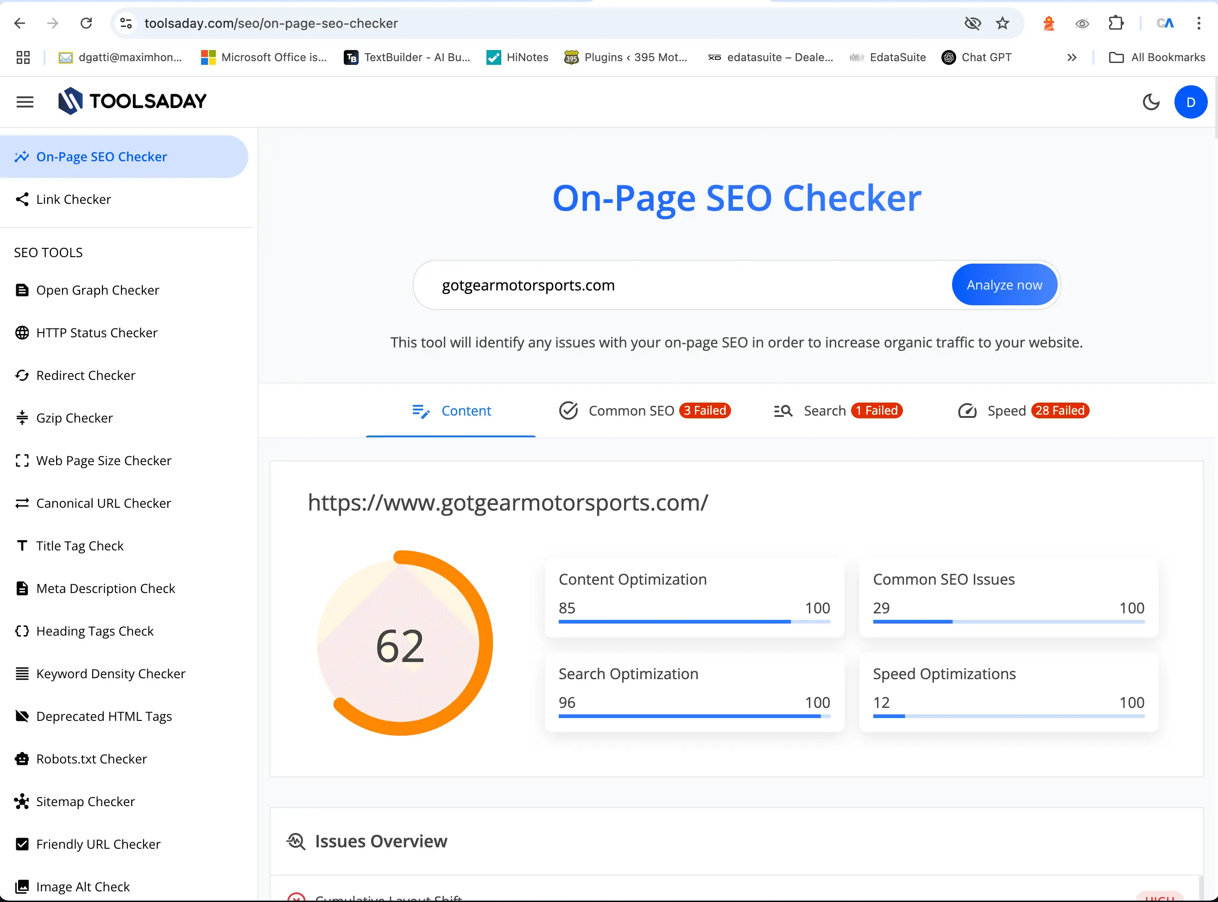
Task: Select the Redirect Checker tool
Action: point(86,375)
